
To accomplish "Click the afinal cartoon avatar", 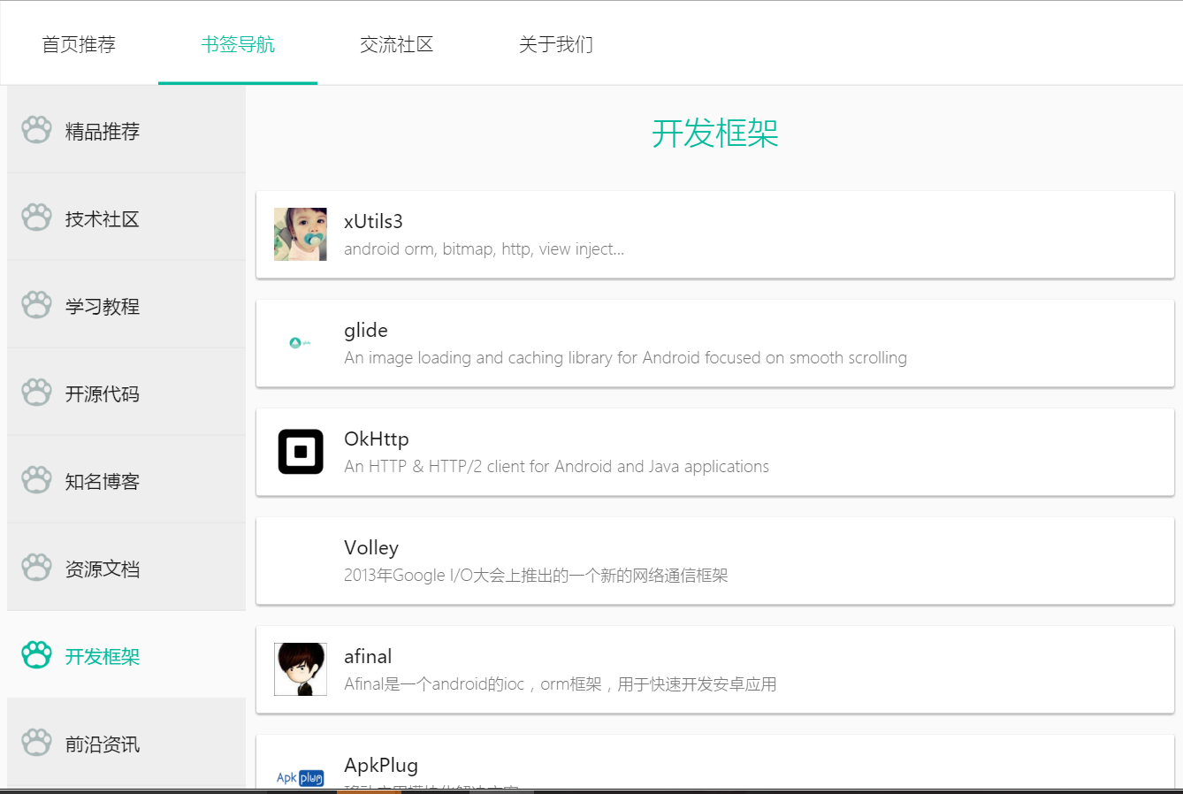I will [x=301, y=669].
